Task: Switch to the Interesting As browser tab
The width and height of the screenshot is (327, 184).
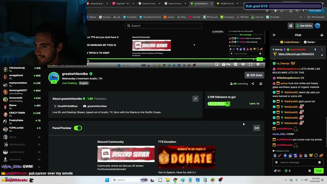Action: pyautogui.click(x=97, y=4)
